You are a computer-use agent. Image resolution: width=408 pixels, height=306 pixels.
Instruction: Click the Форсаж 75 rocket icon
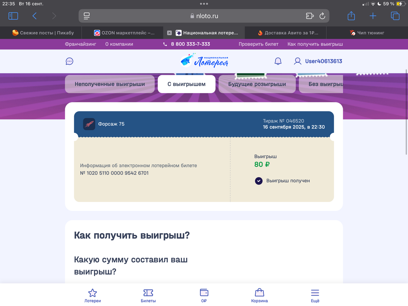89,124
